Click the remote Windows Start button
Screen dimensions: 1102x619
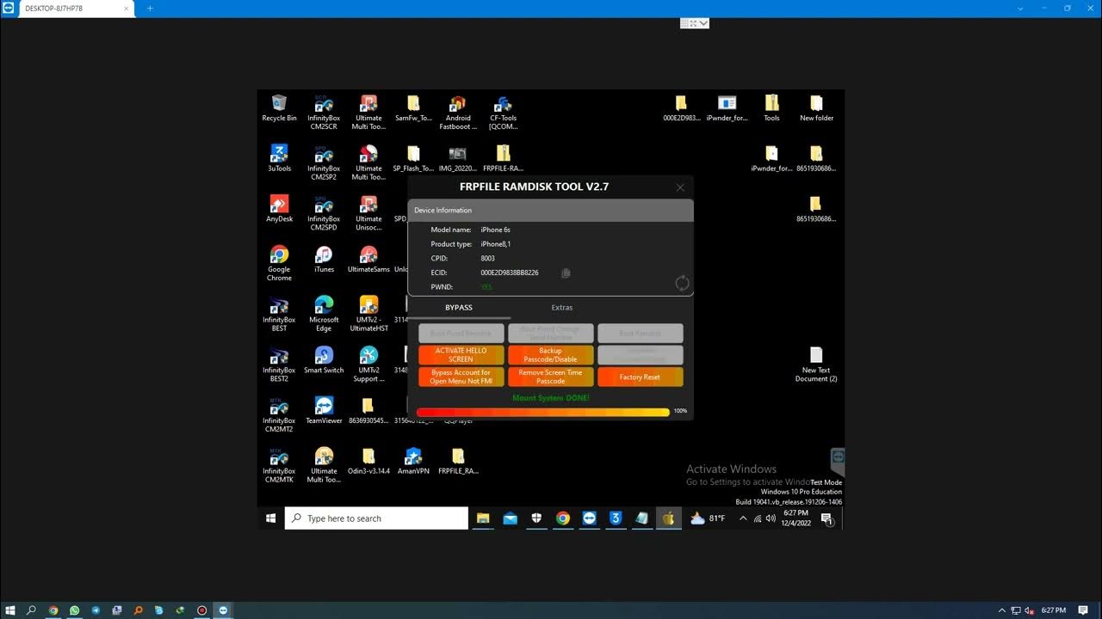(x=270, y=518)
